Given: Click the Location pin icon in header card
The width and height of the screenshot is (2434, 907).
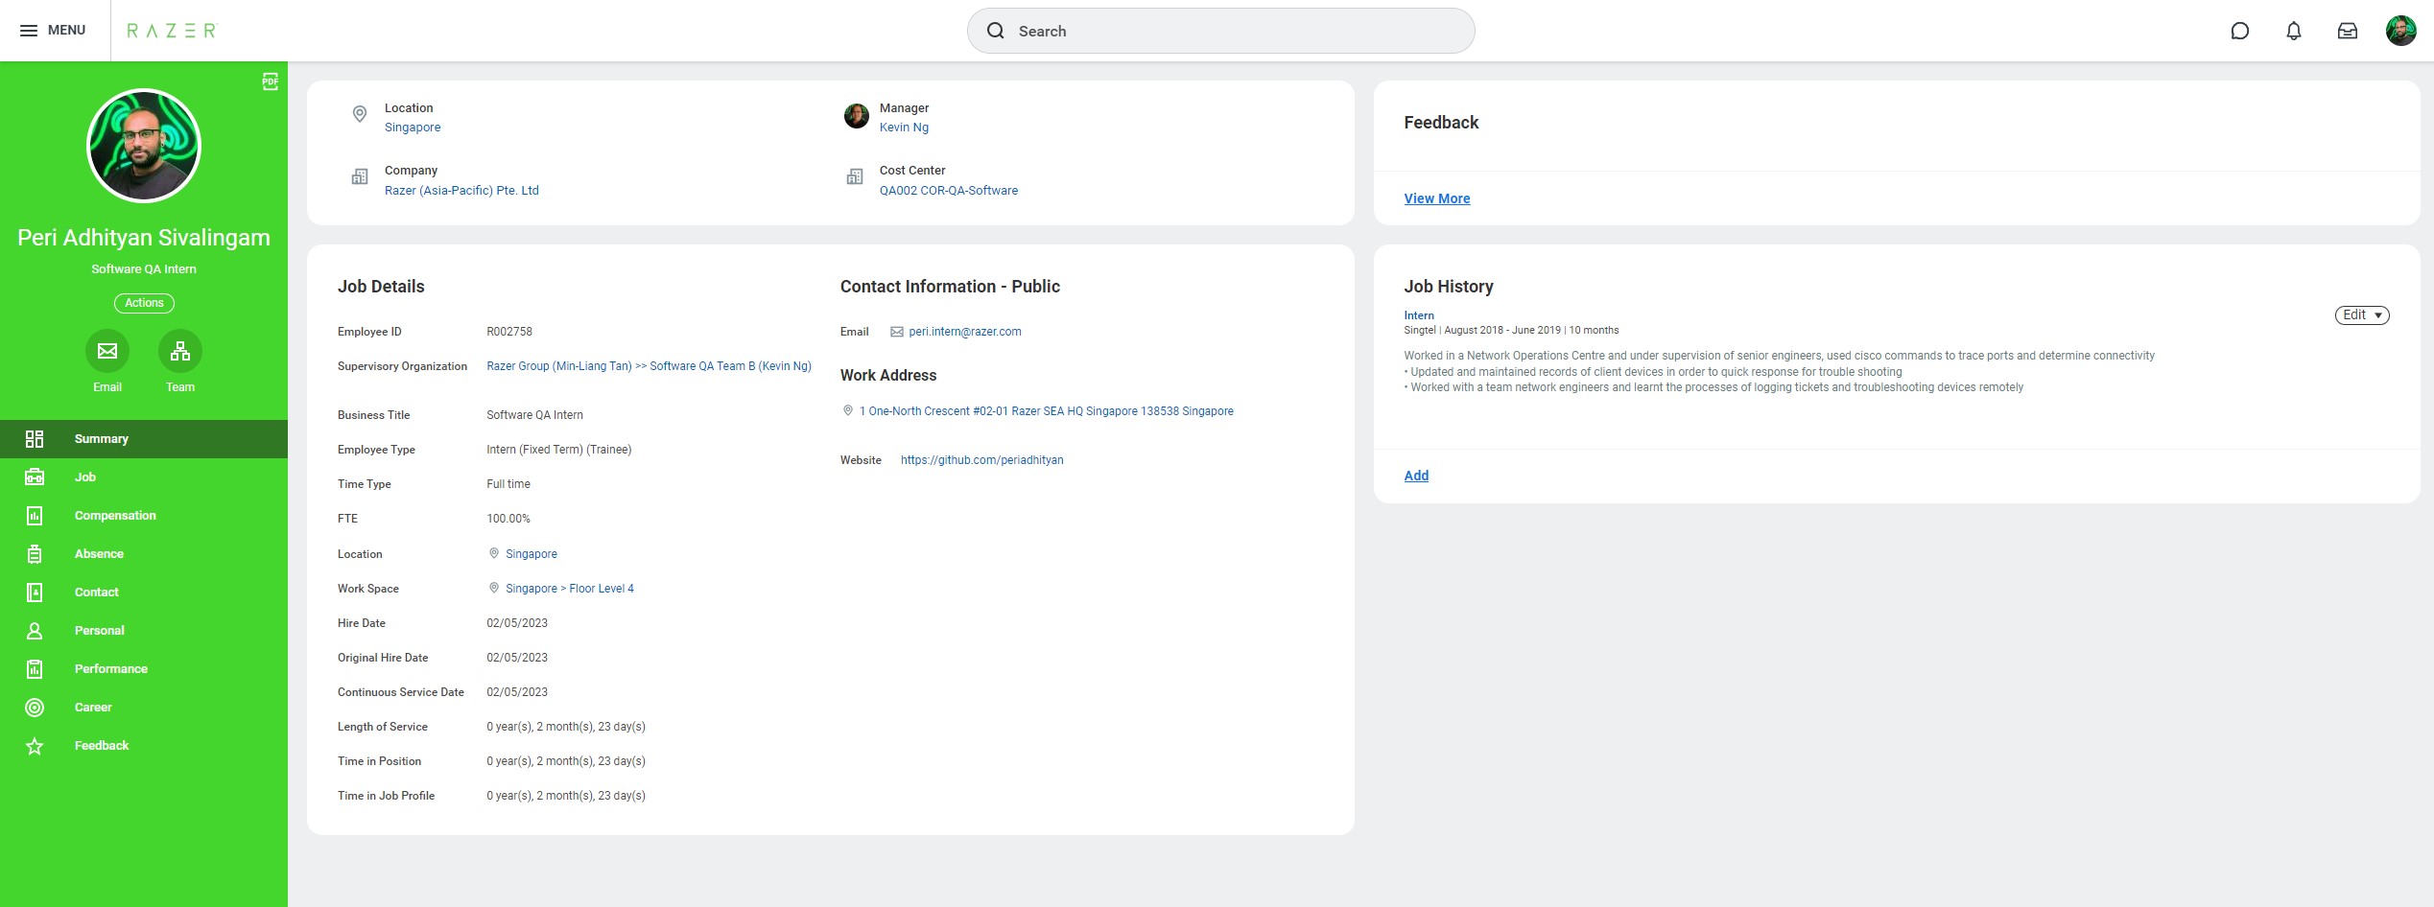Looking at the screenshot, I should pos(360,114).
